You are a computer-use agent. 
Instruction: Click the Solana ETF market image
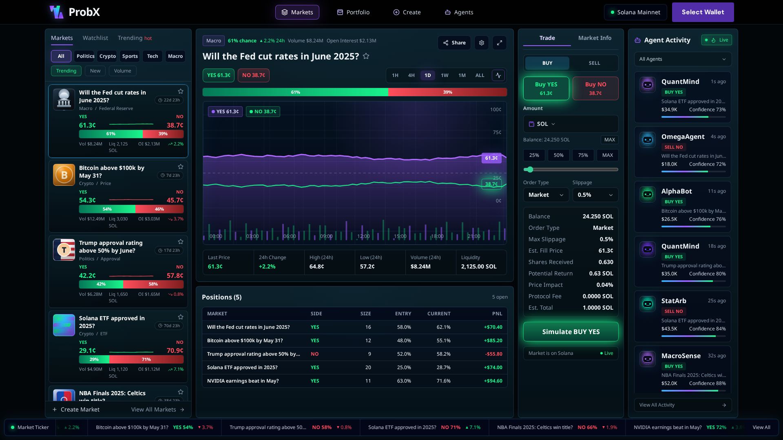(64, 325)
